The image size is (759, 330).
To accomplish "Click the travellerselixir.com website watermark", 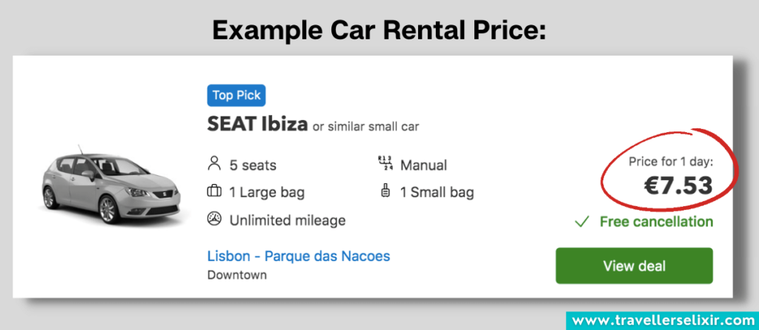I will point(662,320).
